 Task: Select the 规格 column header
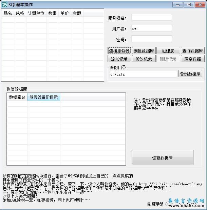[20, 13]
